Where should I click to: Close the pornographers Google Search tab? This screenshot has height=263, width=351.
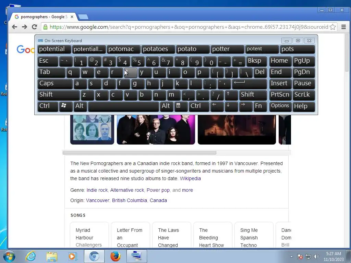(72, 17)
